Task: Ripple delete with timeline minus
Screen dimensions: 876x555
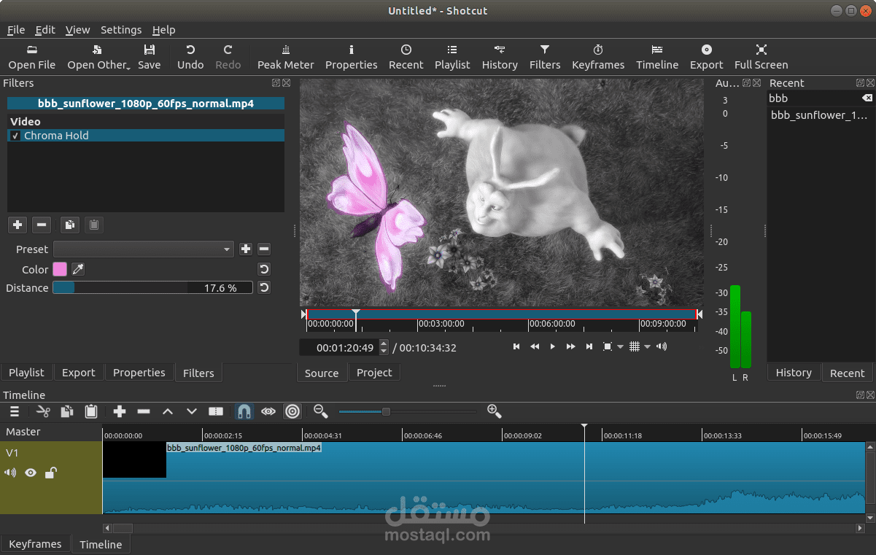Action: click(x=144, y=411)
